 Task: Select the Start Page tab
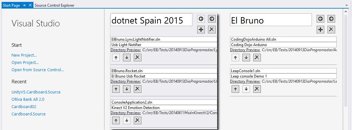point(11,5)
